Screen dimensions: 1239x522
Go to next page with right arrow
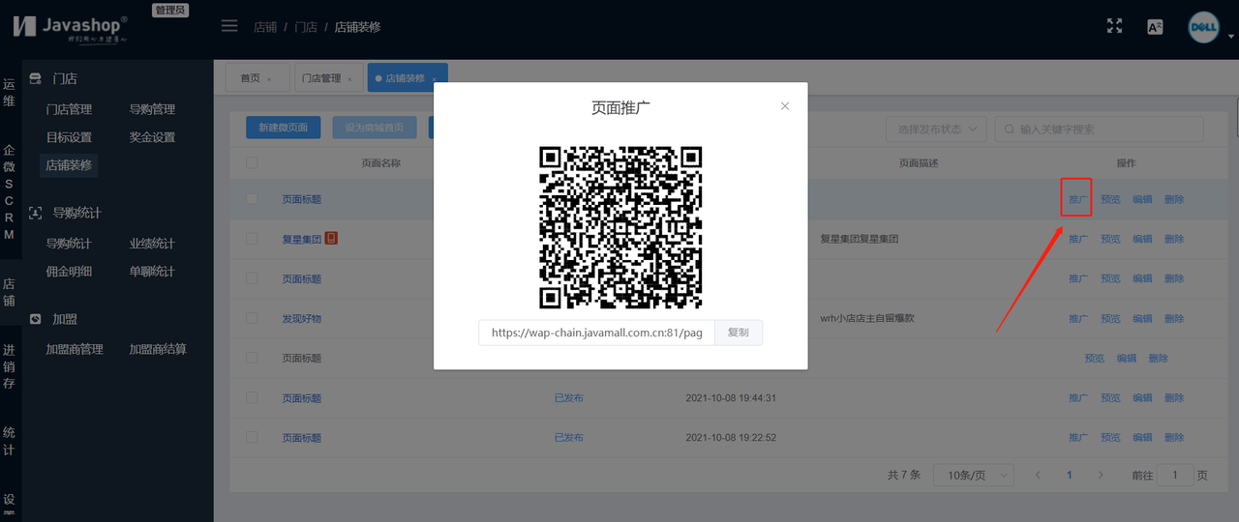(x=1101, y=476)
